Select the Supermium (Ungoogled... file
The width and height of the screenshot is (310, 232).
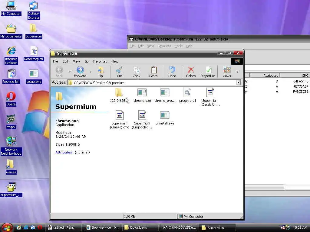point(142,120)
